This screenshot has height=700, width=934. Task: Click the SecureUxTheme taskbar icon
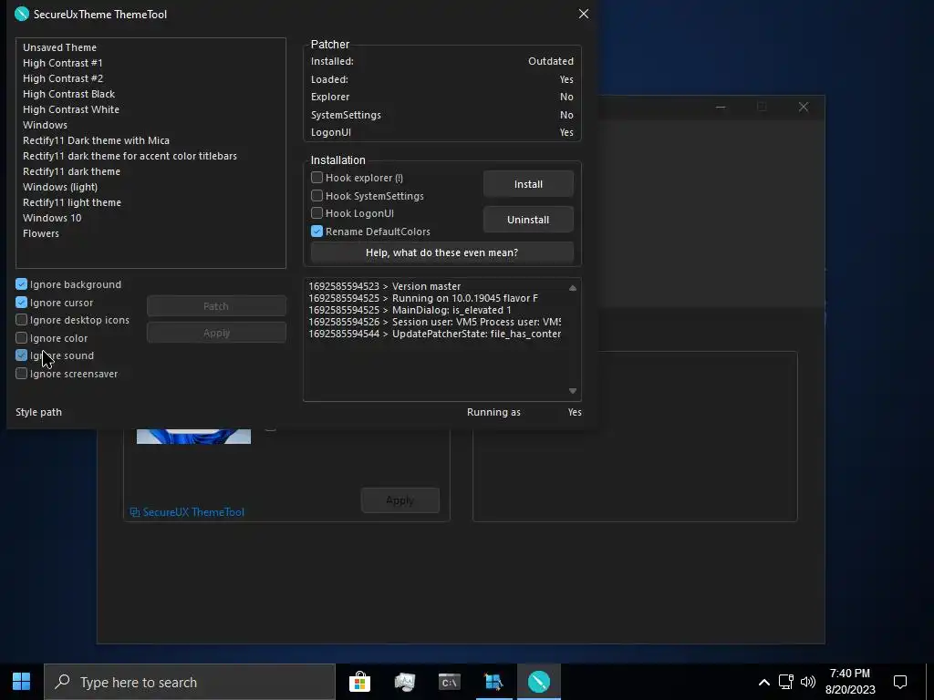tap(538, 682)
